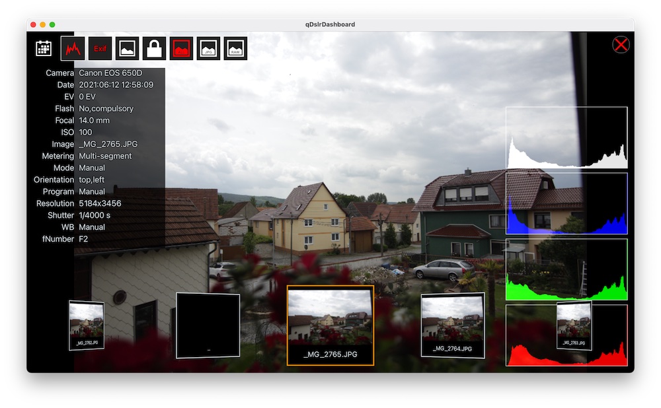
Task: Click the padlock lock icon
Action: point(154,48)
